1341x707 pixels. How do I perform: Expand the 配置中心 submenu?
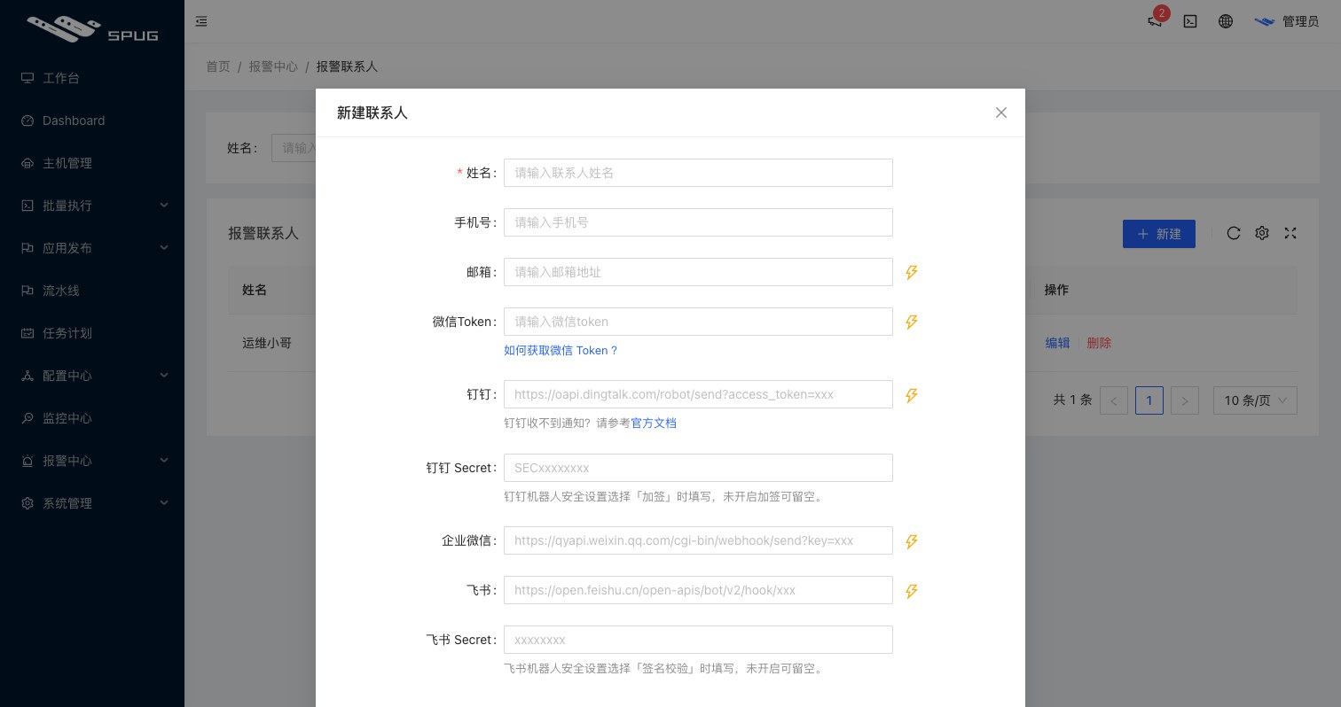(92, 376)
